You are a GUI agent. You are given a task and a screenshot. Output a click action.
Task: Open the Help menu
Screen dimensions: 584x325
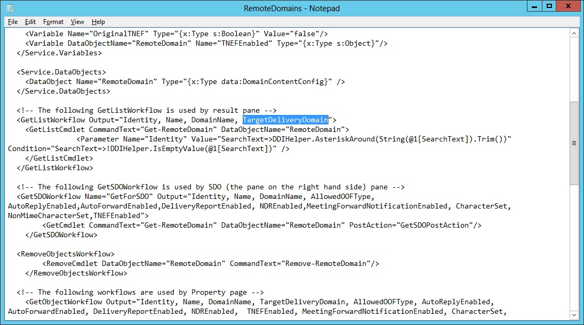[98, 22]
